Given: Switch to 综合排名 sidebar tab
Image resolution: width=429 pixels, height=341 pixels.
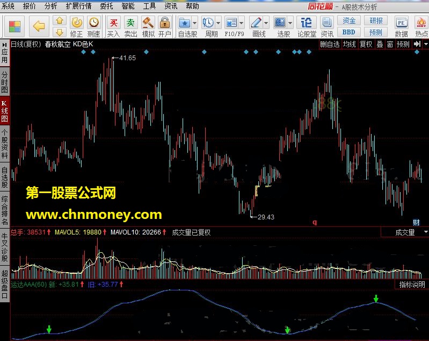Looking at the screenshot, I should click(x=5, y=210).
